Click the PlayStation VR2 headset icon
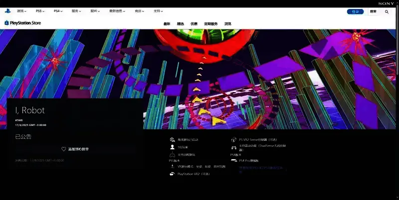The width and height of the screenshot is (399, 200). 172,174
